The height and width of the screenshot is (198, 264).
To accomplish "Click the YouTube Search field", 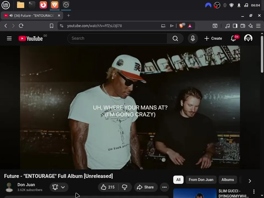I will click(x=117, y=38).
